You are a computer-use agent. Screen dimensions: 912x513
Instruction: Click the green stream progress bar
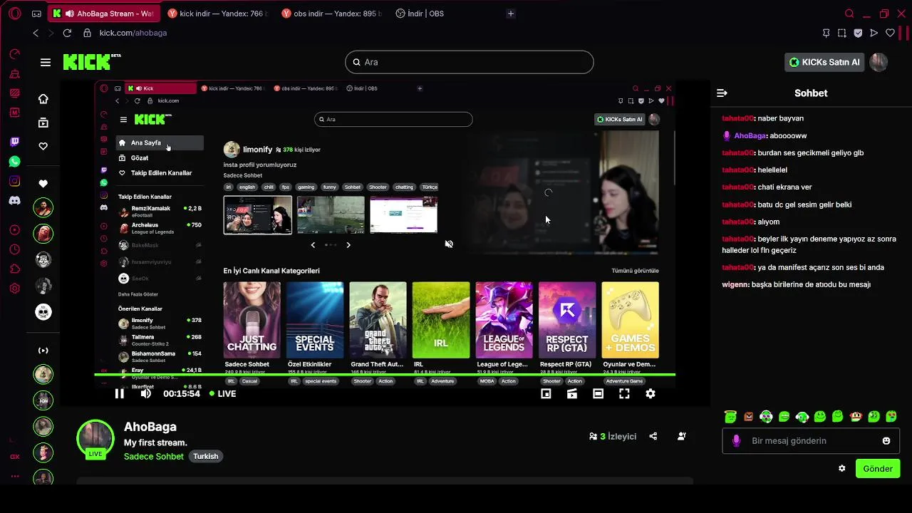click(x=385, y=375)
